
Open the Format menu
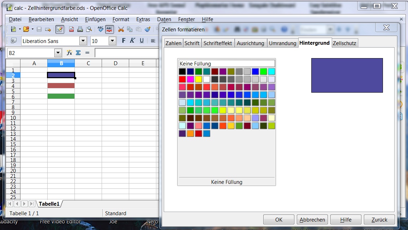click(121, 19)
